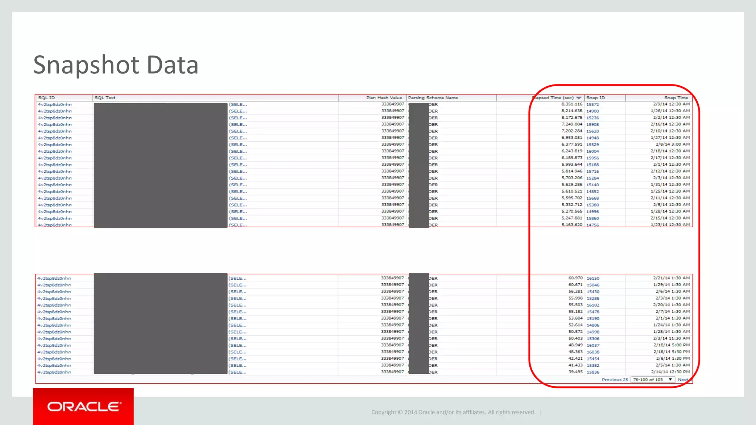The image size is (756, 425).
Task: Click the Next pagination link
Action: click(x=683, y=380)
